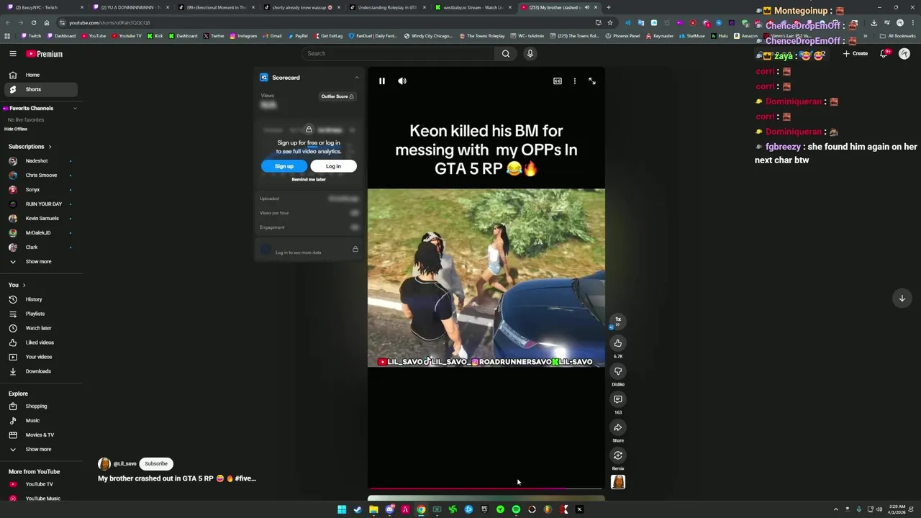This screenshot has width=921, height=518.
Task: Open taskbar clock and date
Action: (x=897, y=509)
